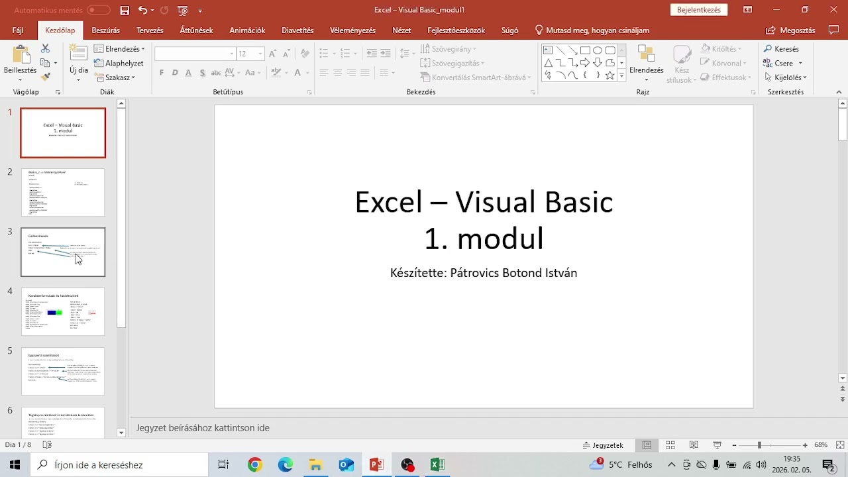Image resolution: width=848 pixels, height=477 pixels.
Task: Customize quick access toolbar dropdown
Action: coord(200,11)
